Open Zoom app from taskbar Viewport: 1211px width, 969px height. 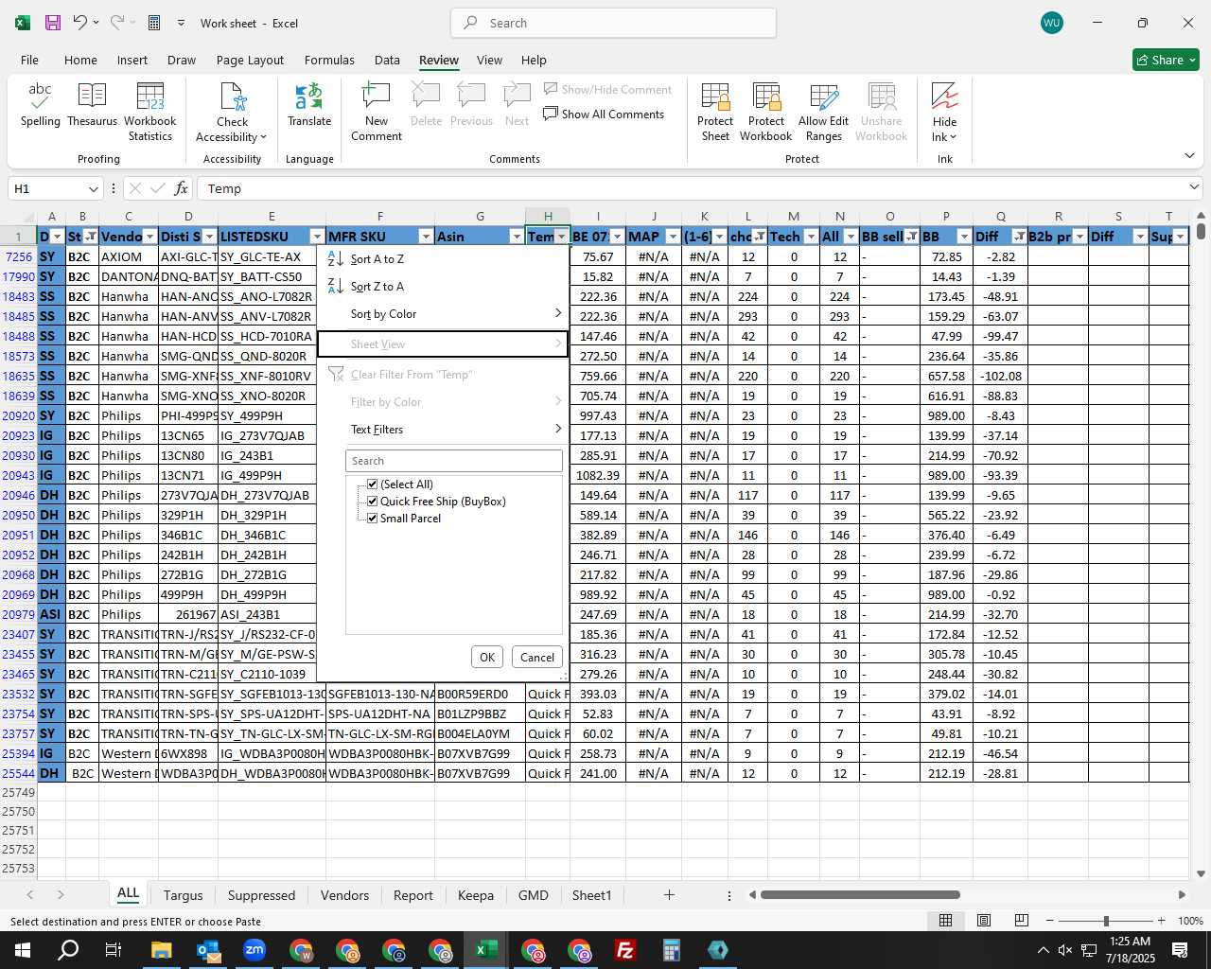pos(254,950)
